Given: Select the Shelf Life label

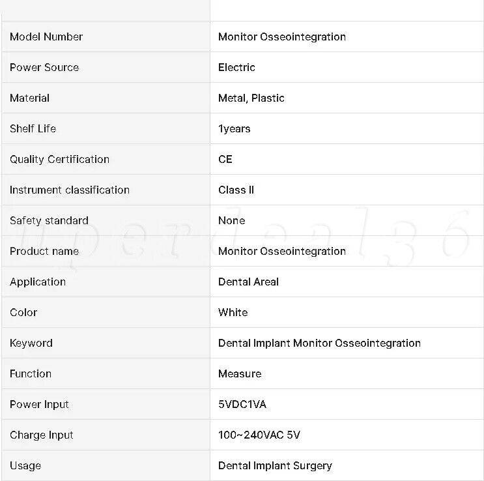Looking at the screenshot, I should tap(33, 128).
